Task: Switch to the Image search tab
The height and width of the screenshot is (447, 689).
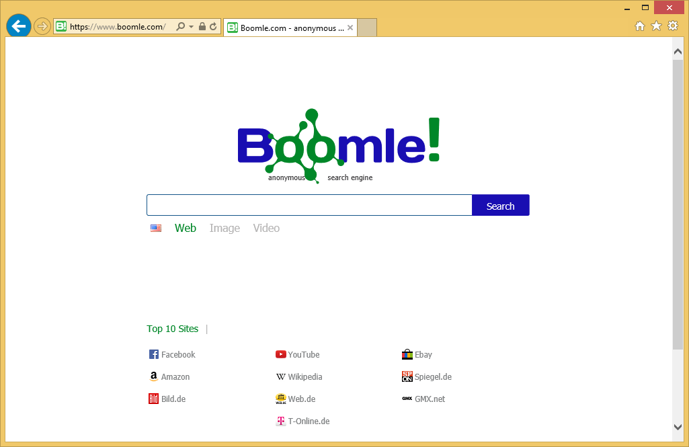Action: click(x=225, y=228)
